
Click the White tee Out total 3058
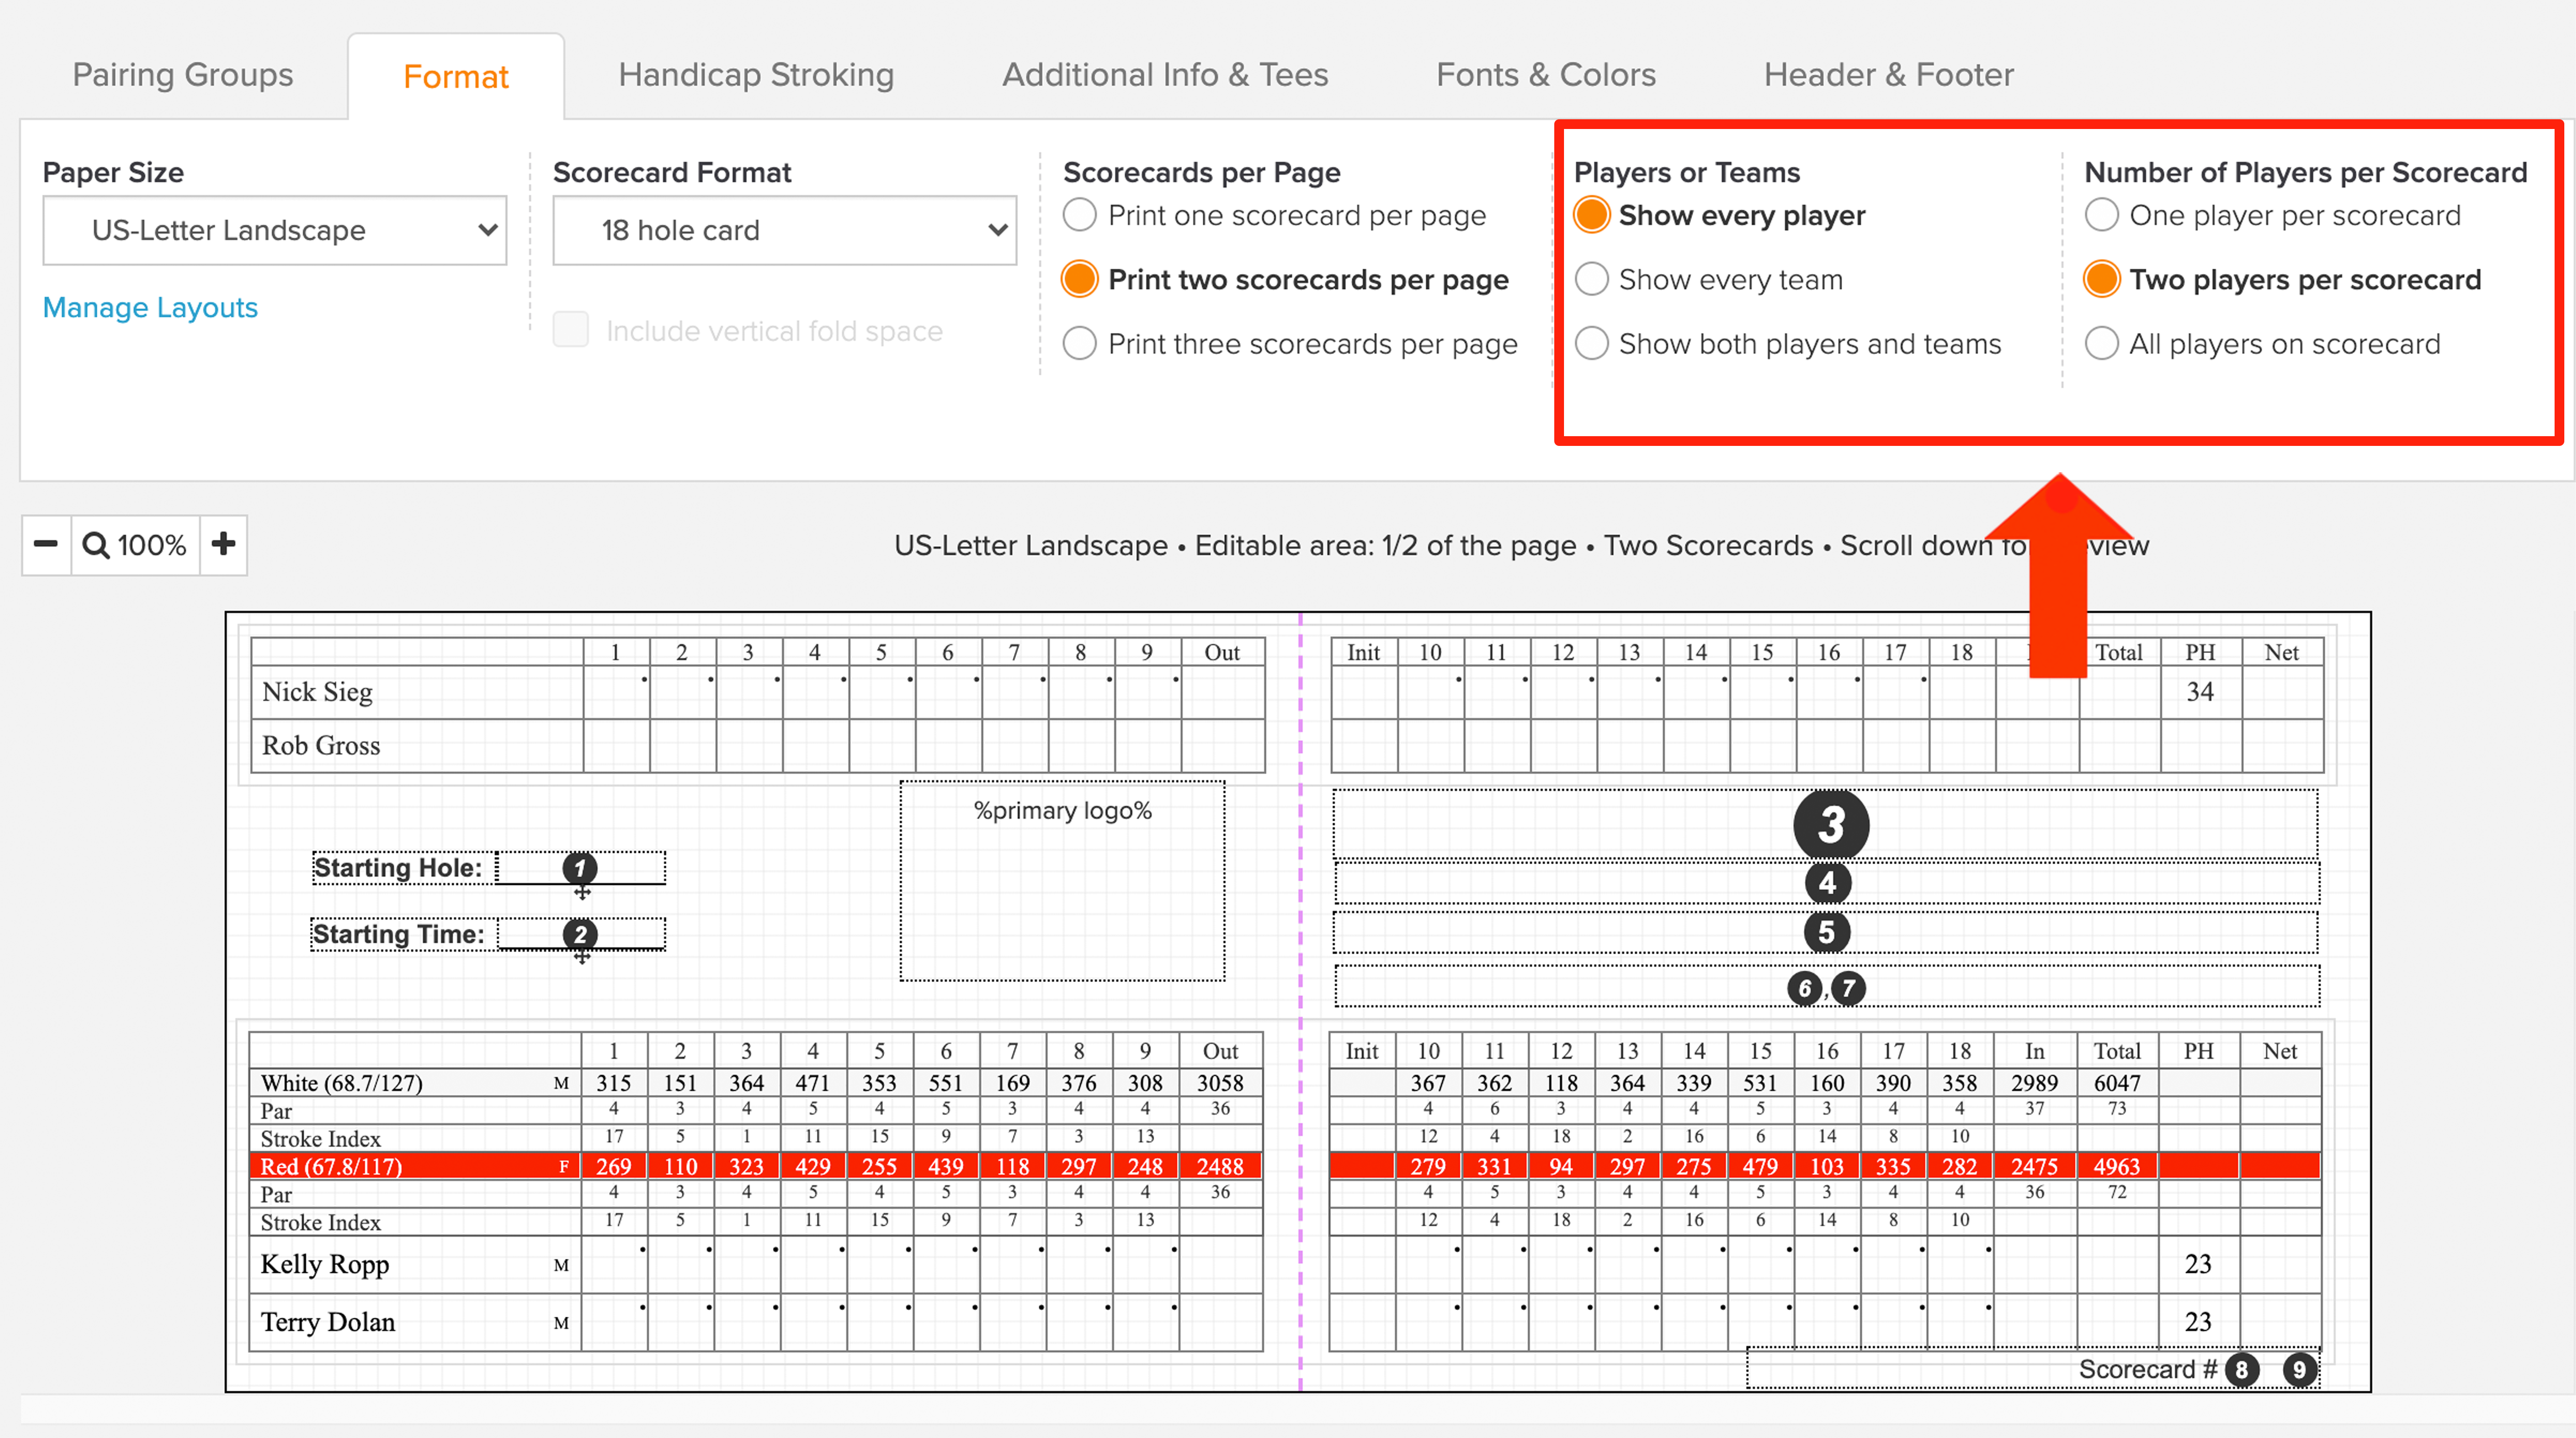1220,1083
